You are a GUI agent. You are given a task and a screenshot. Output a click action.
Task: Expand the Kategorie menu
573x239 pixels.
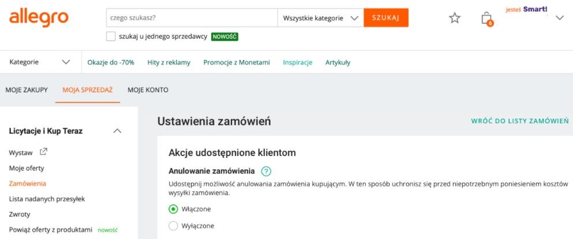39,62
